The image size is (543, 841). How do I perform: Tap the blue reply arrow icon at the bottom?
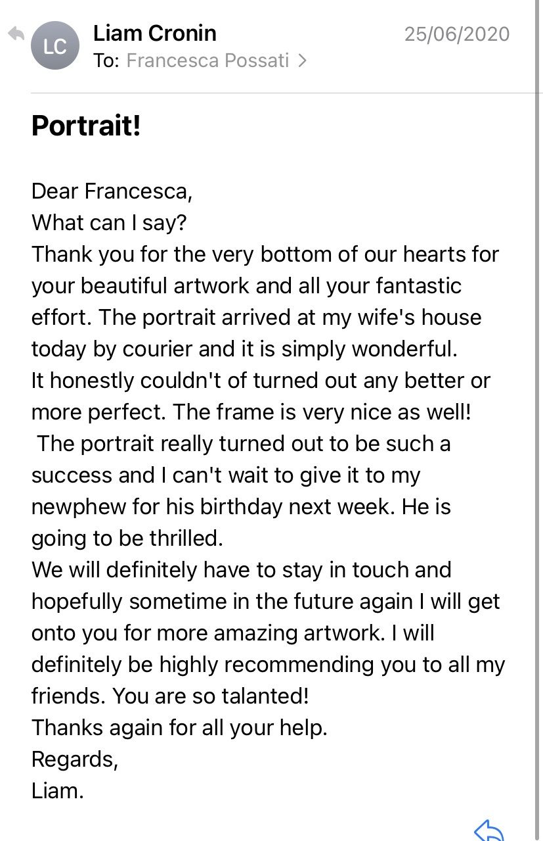(489, 830)
